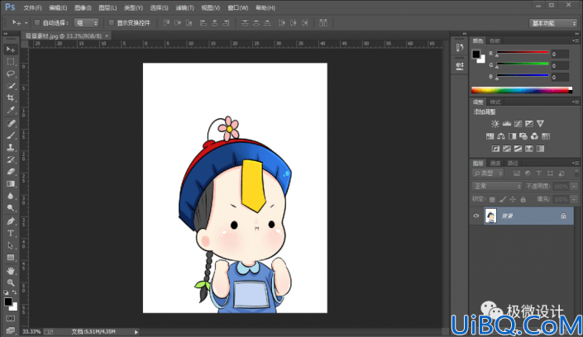Toggle lock transparent pixels

[492, 200]
